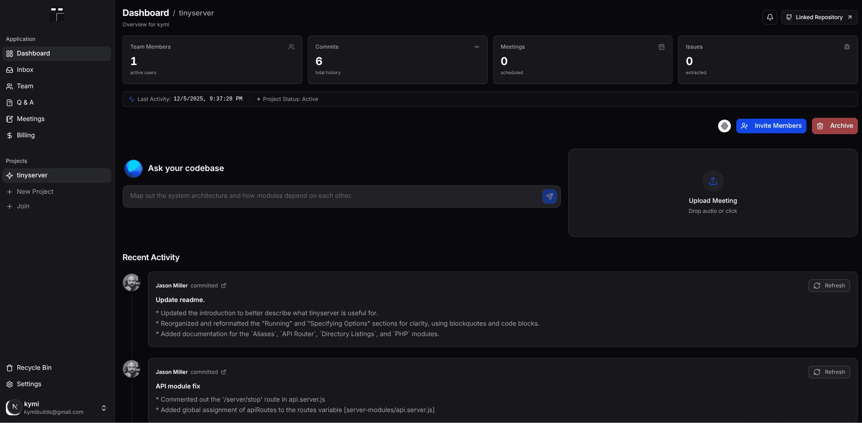Click the people icon on Team Members card

point(291,46)
